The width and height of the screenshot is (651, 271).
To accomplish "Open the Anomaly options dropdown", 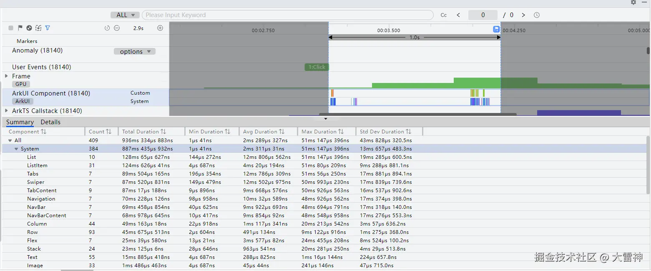I will pyautogui.click(x=135, y=52).
